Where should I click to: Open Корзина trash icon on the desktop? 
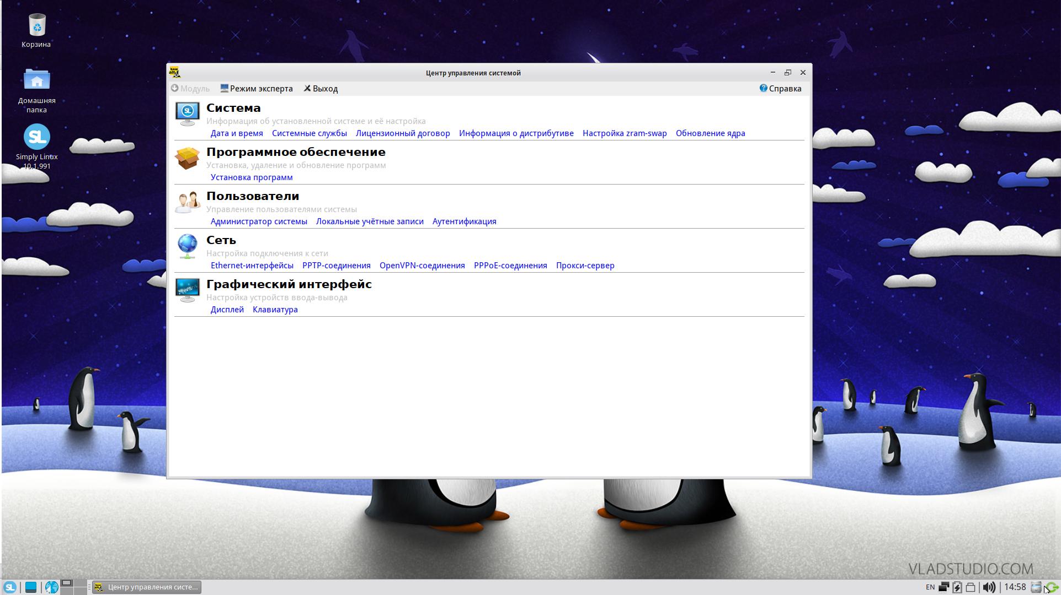click(36, 25)
